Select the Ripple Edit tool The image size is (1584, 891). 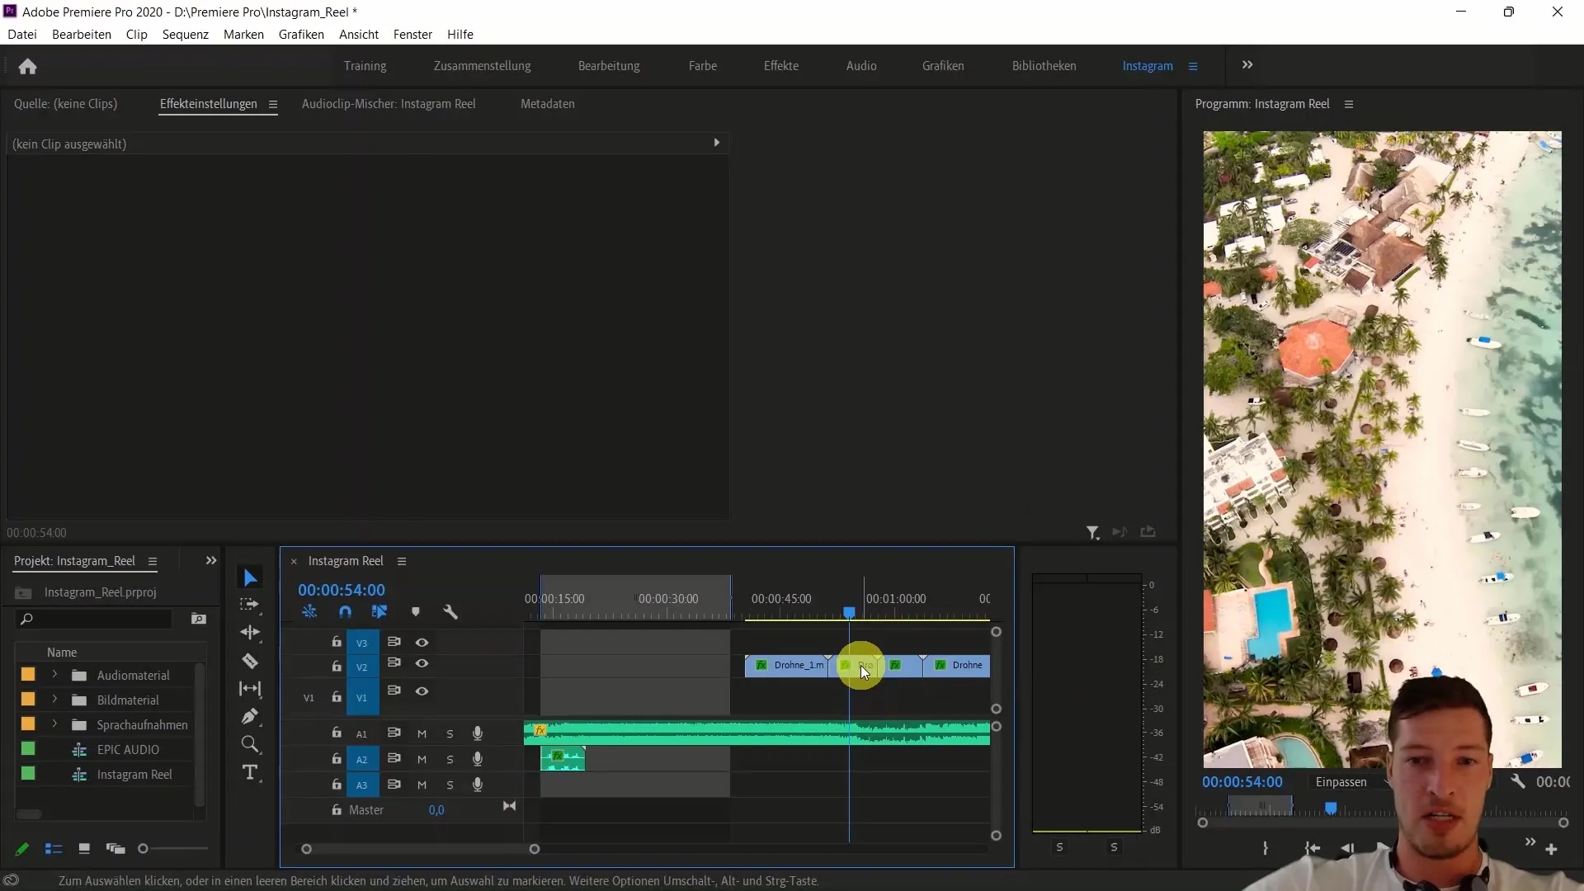250,633
